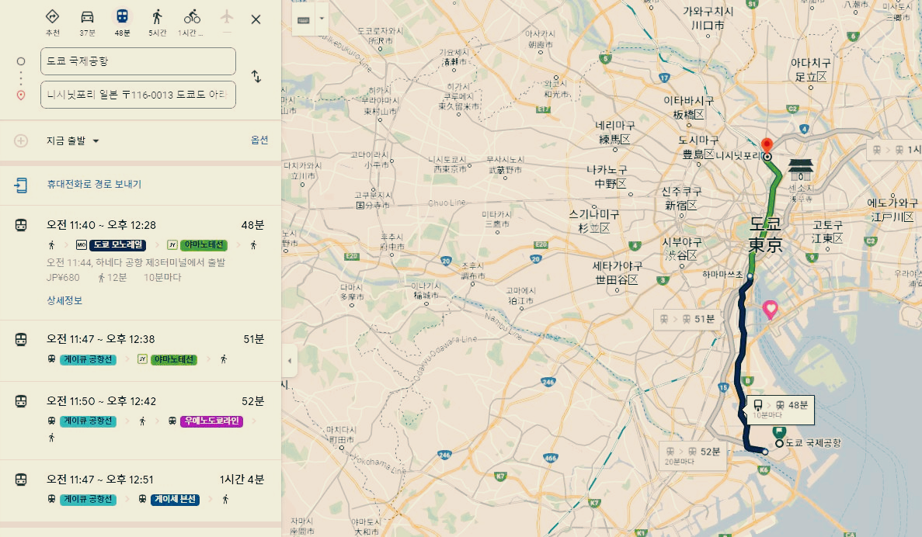Click the send-to-phone icon
The height and width of the screenshot is (537, 922).
click(20, 185)
